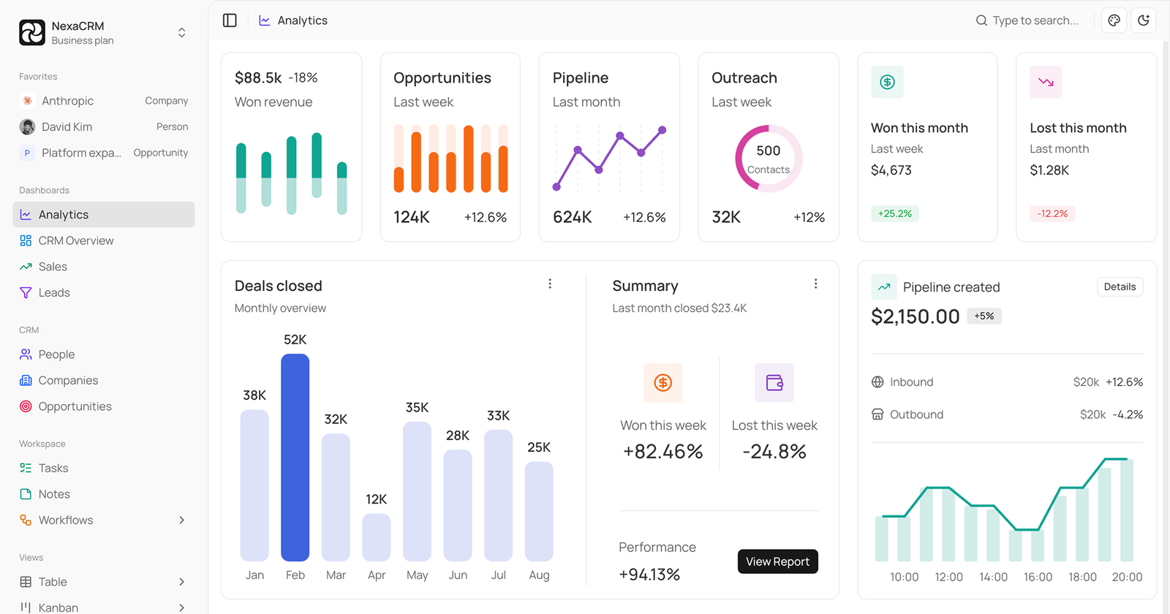Image resolution: width=1170 pixels, height=614 pixels.
Task: Go to Sales dashboard
Action: pos(104,267)
